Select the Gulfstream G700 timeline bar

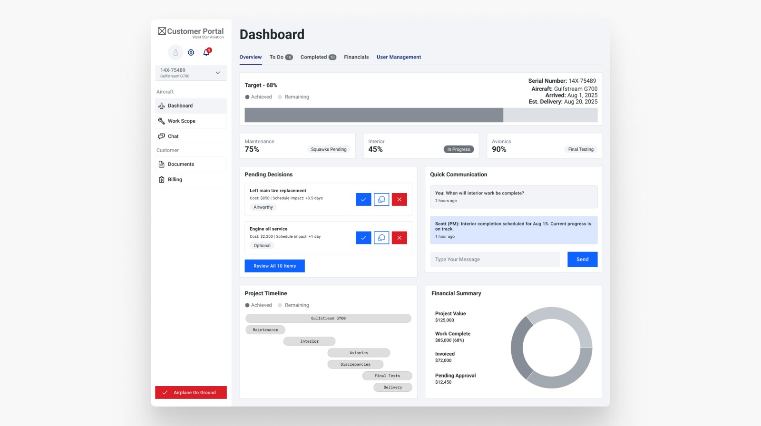pos(328,319)
